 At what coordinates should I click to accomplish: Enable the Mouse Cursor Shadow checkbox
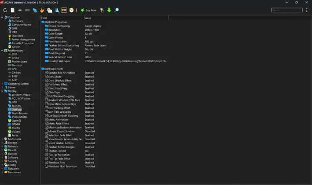point(46,131)
